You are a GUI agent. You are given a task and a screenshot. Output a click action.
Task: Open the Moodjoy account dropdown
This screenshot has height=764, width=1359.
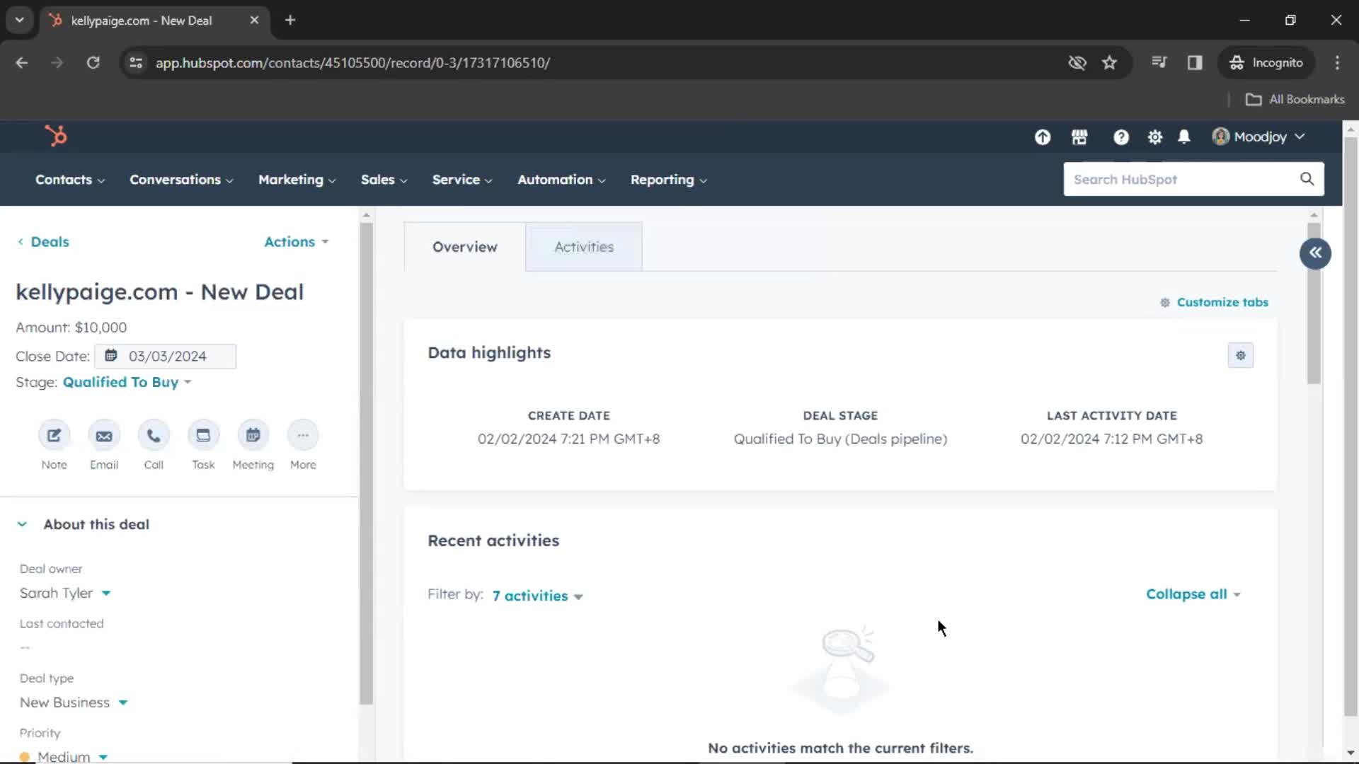(1259, 137)
